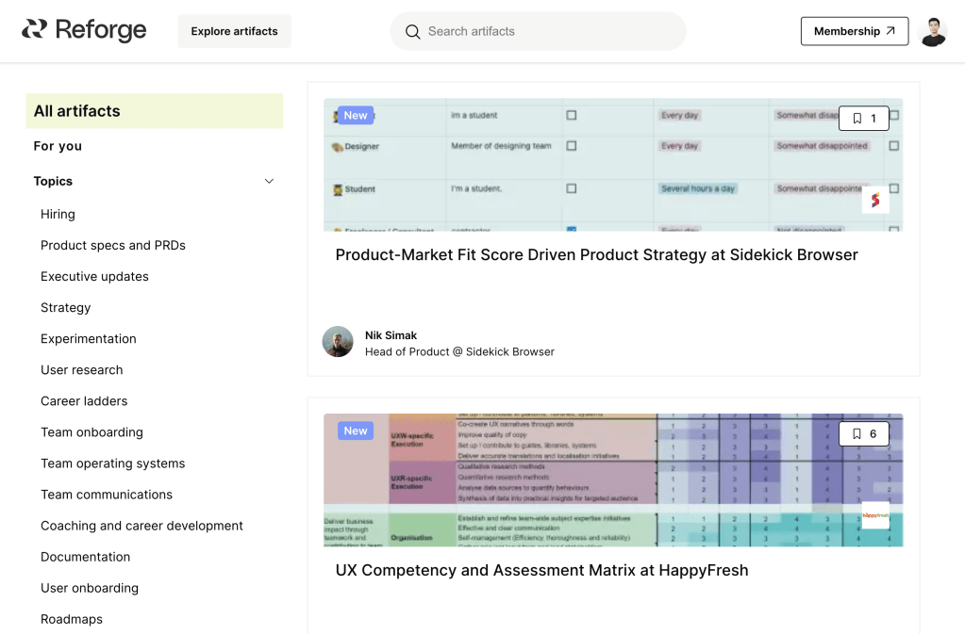The width and height of the screenshot is (965, 634).
Task: Click the Reforge logo
Action: pyautogui.click(x=84, y=30)
